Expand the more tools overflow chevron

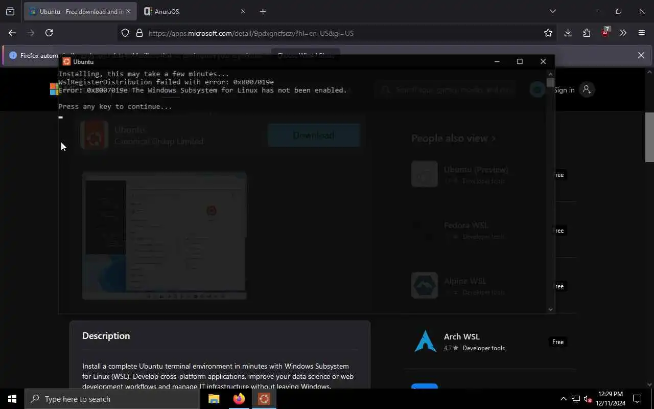tap(623, 33)
